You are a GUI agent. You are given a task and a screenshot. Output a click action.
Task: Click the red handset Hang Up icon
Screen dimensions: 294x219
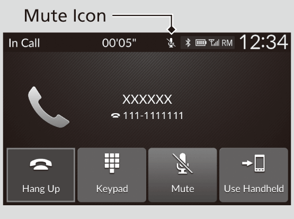coord(41,165)
